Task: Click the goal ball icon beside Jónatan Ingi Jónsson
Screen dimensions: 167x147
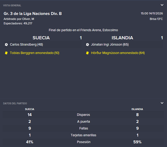Action: pos(87,45)
